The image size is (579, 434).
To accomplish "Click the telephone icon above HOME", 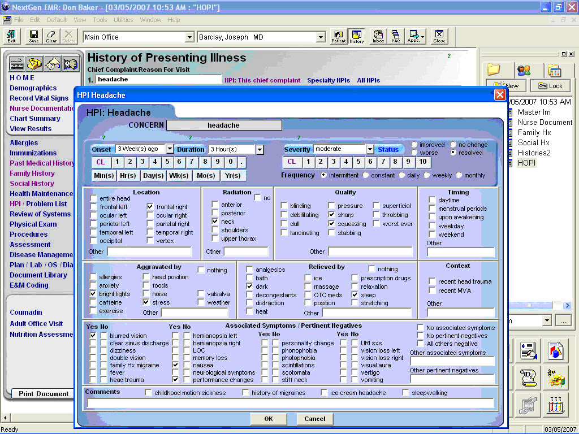I will coord(34,64).
